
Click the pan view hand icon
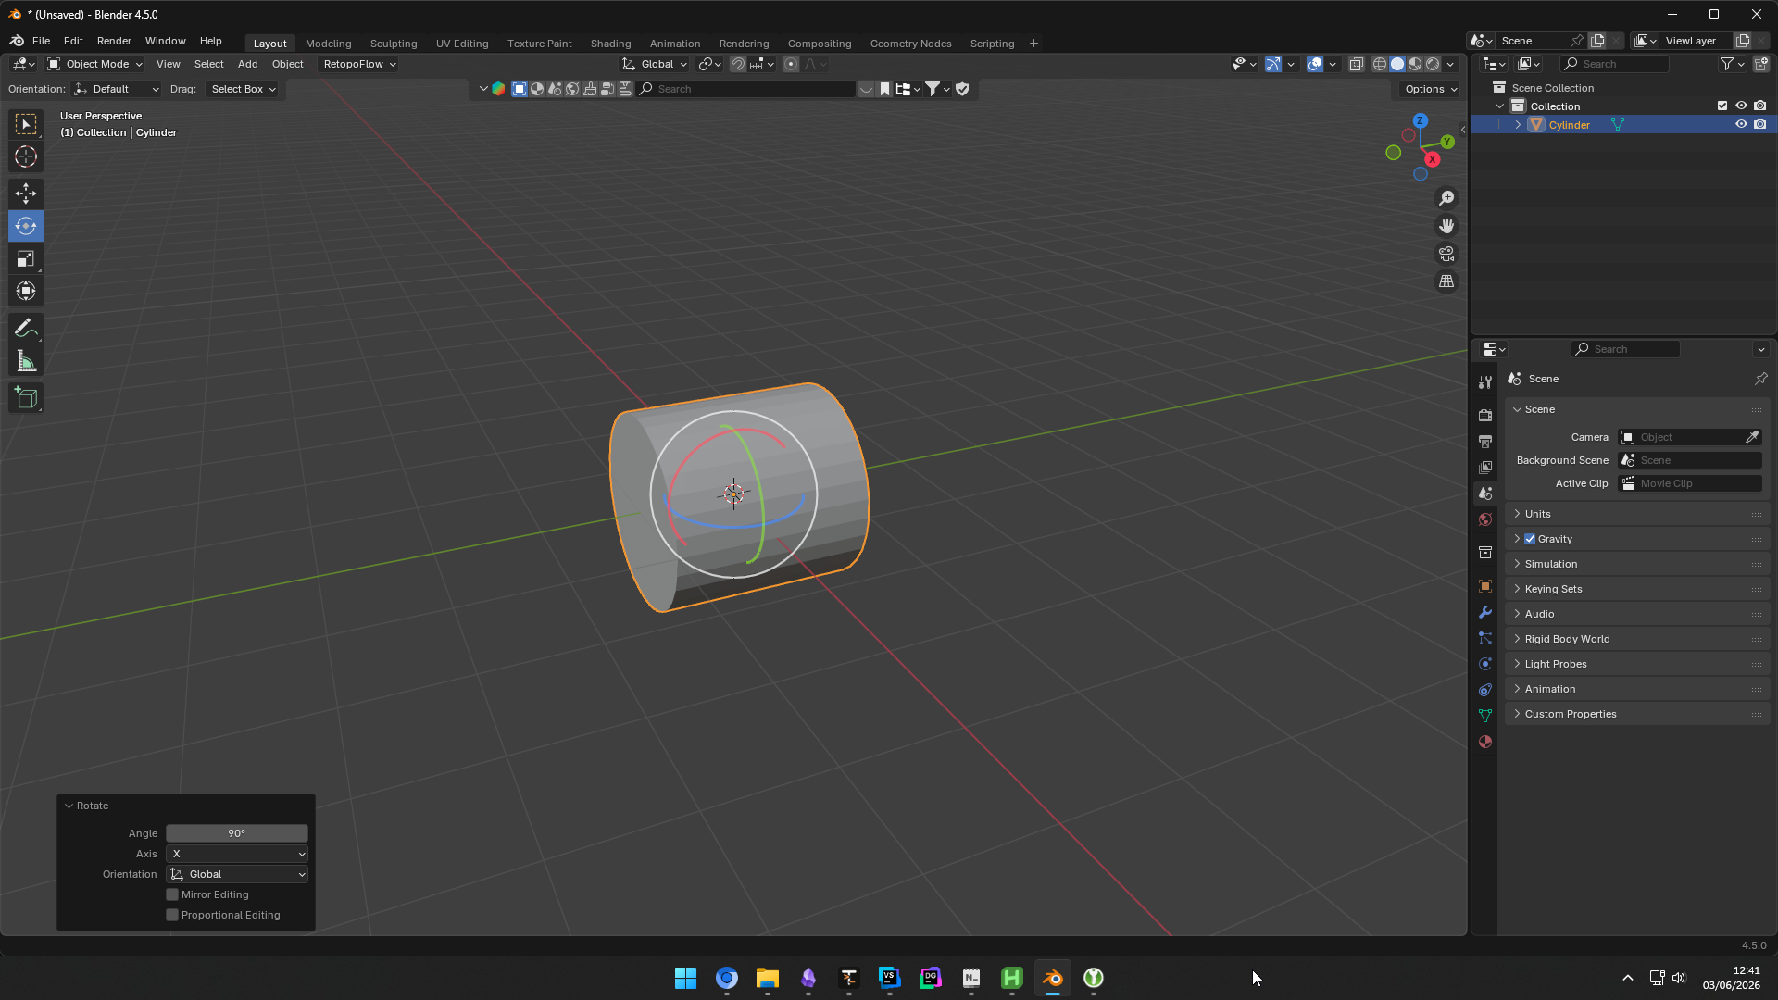(x=1446, y=226)
